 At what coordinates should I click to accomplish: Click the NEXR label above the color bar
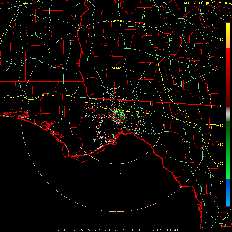[x=227, y=15]
